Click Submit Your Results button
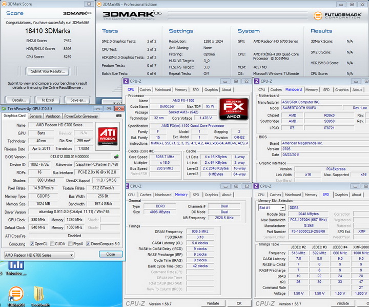 point(48,71)
